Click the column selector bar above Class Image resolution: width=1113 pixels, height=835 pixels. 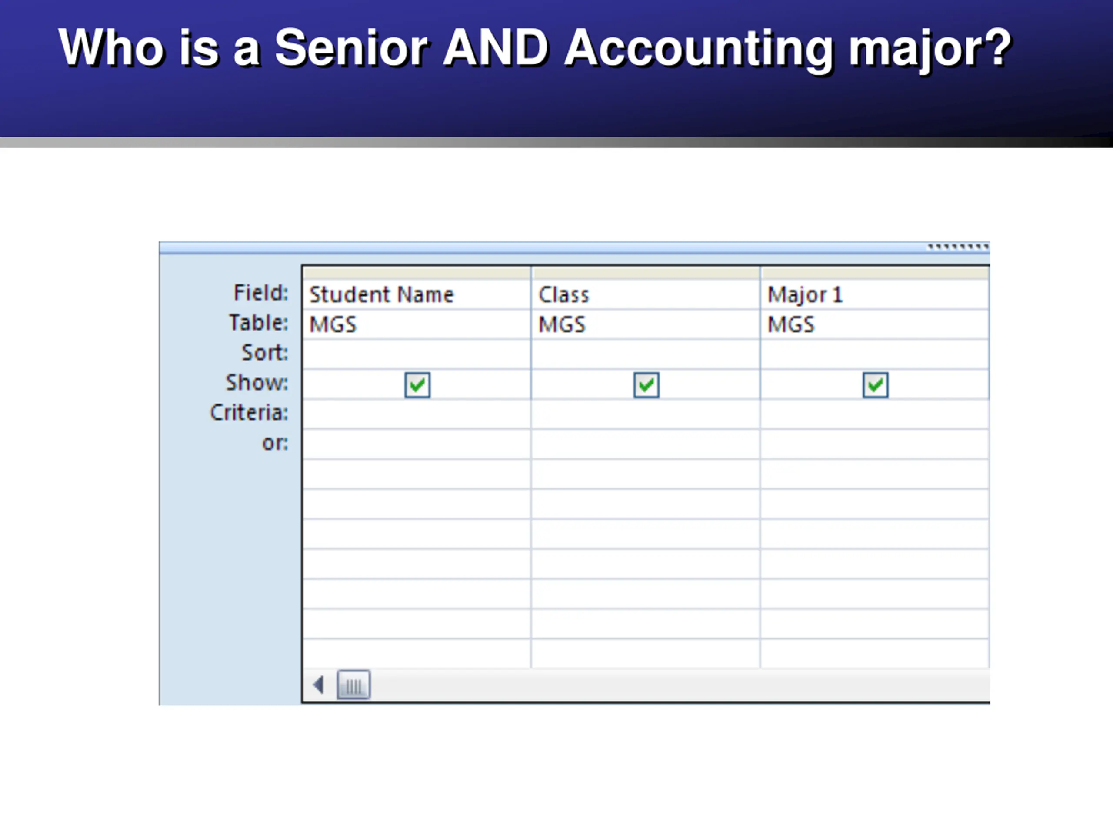646,273
